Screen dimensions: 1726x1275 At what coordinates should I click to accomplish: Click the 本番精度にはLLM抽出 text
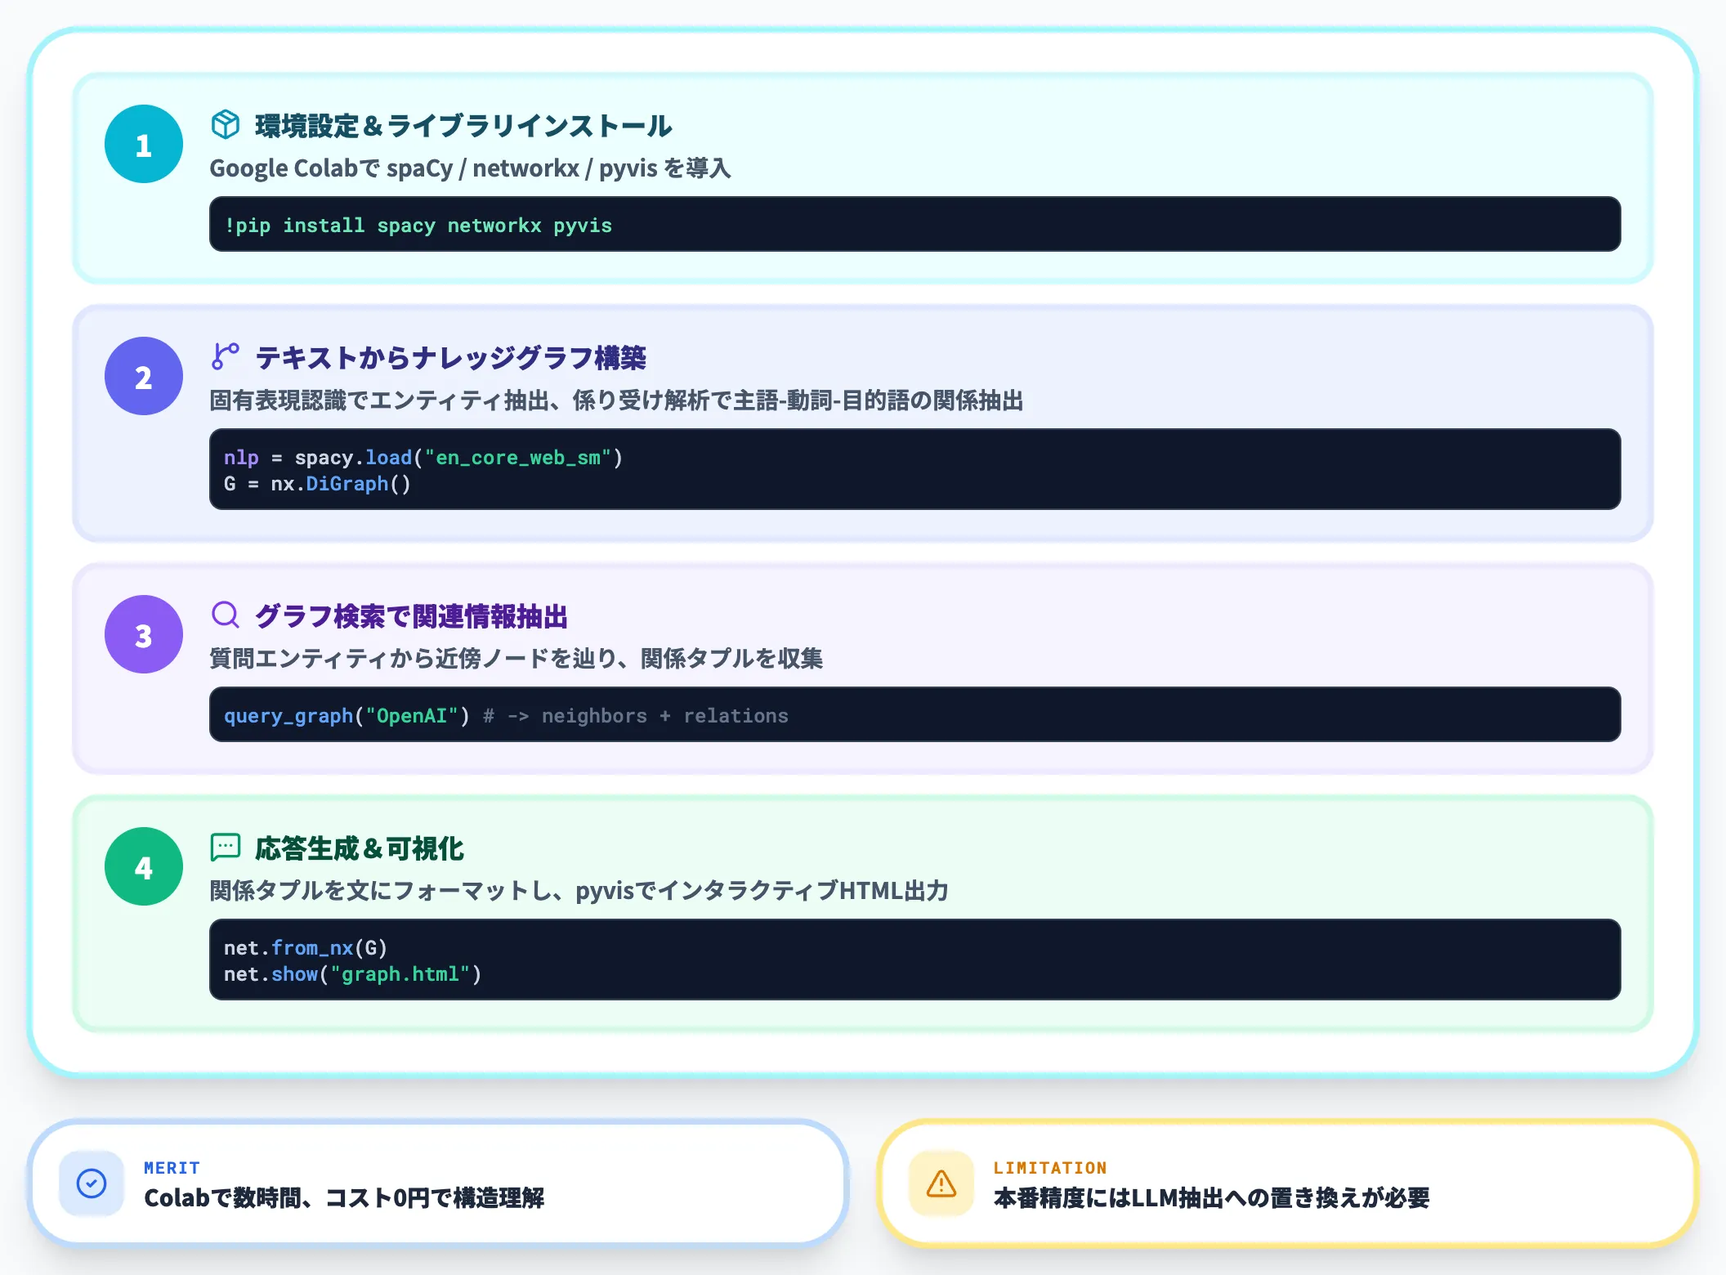[1211, 1198]
